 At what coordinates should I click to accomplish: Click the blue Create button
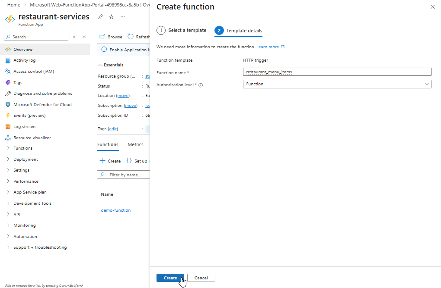(x=170, y=278)
